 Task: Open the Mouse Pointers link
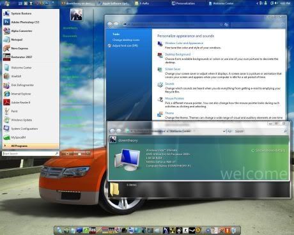174,98
